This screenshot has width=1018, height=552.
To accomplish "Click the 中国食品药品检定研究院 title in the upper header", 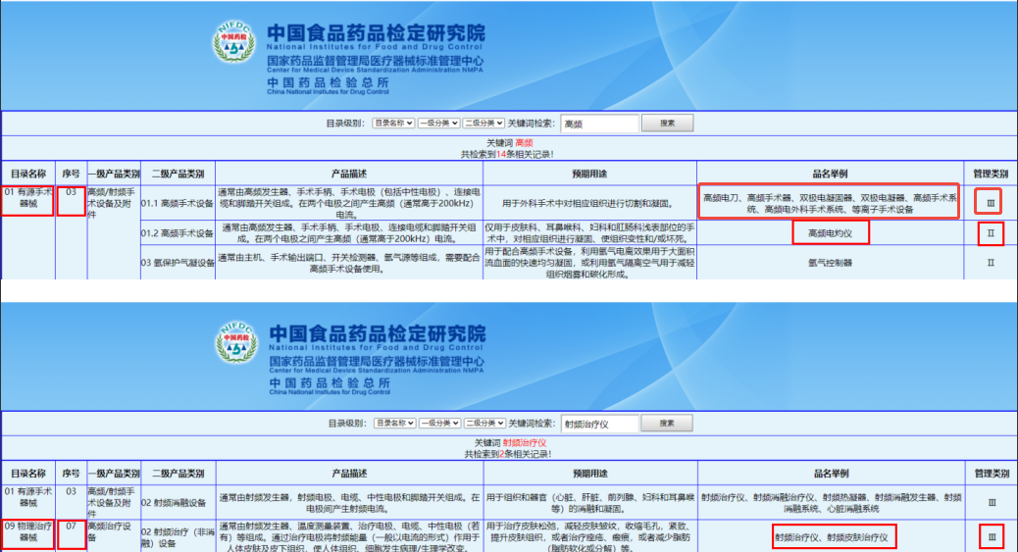I will tap(376, 31).
